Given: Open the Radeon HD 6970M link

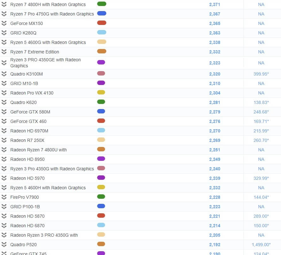Looking at the screenshot, I should click(29, 131).
